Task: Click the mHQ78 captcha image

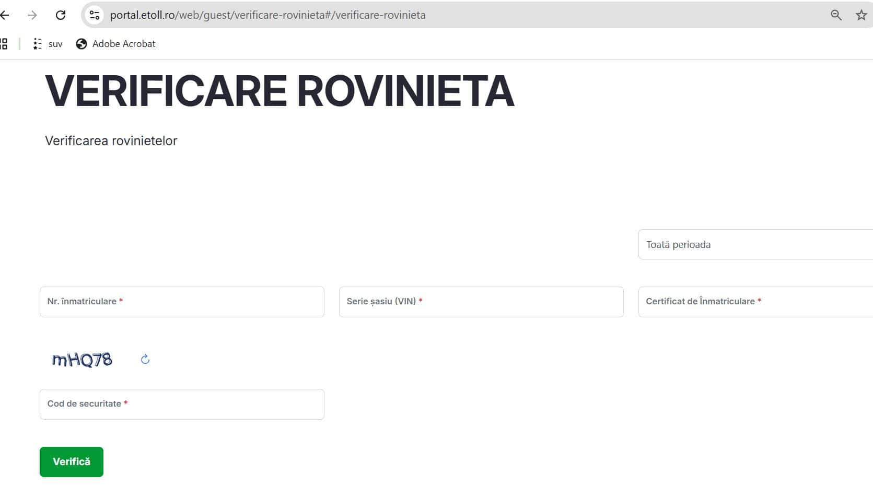Action: click(x=82, y=360)
